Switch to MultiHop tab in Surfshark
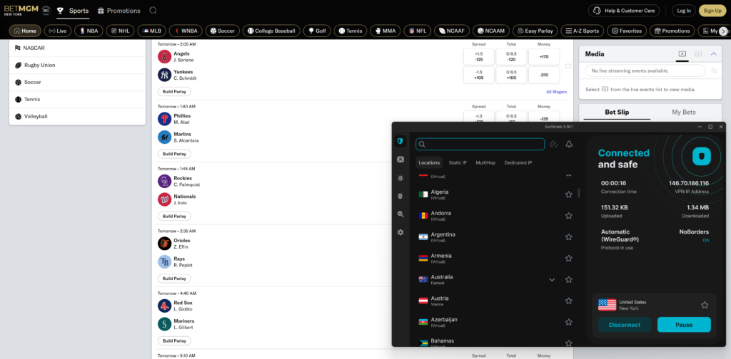The height and width of the screenshot is (359, 731). click(485, 162)
